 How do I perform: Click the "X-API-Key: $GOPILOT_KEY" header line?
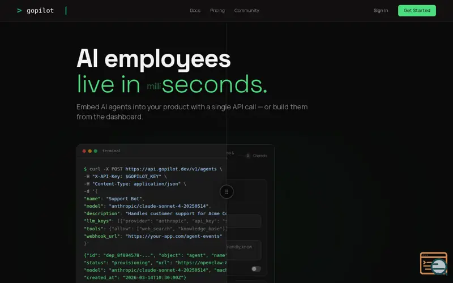(x=125, y=177)
